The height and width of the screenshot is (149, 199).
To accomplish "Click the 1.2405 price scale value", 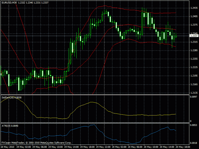I will pos(194,16).
